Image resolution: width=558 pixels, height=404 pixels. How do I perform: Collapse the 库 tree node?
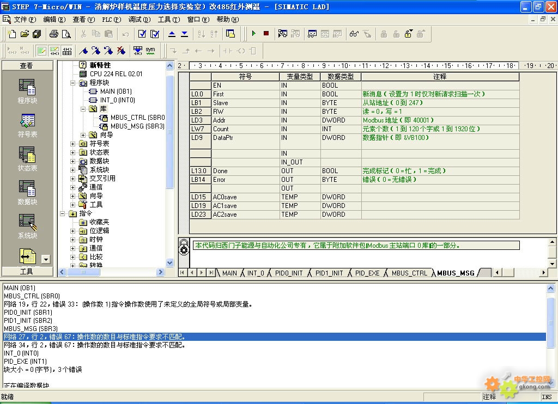pyautogui.click(x=83, y=109)
